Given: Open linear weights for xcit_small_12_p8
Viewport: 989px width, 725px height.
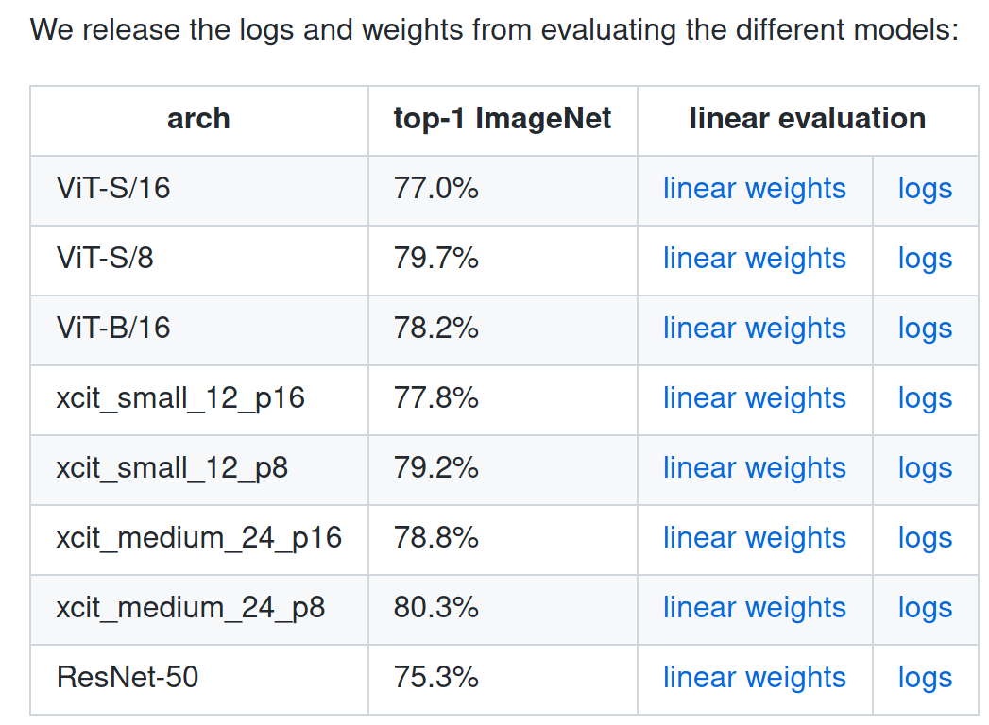Looking at the screenshot, I should pos(755,468).
